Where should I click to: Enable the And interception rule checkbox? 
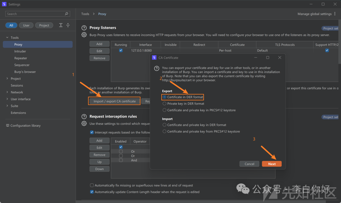tap(121, 160)
